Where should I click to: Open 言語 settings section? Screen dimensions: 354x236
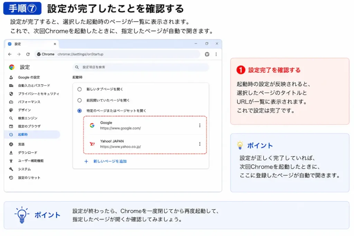(21, 144)
